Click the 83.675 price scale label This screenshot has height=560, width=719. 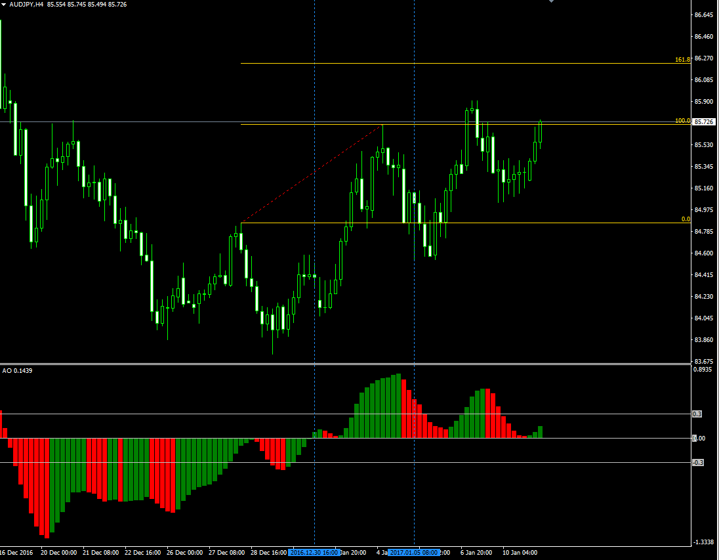tap(704, 362)
